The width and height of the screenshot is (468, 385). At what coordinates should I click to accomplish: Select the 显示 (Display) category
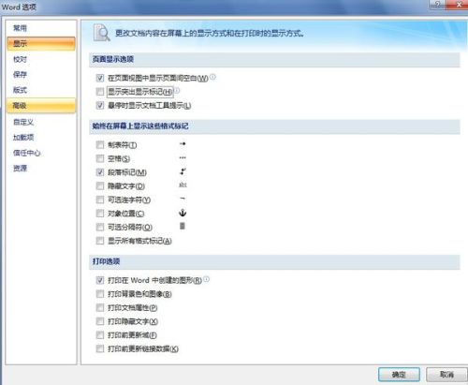tap(41, 44)
